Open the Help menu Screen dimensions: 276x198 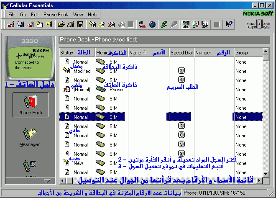[x=92, y=15]
